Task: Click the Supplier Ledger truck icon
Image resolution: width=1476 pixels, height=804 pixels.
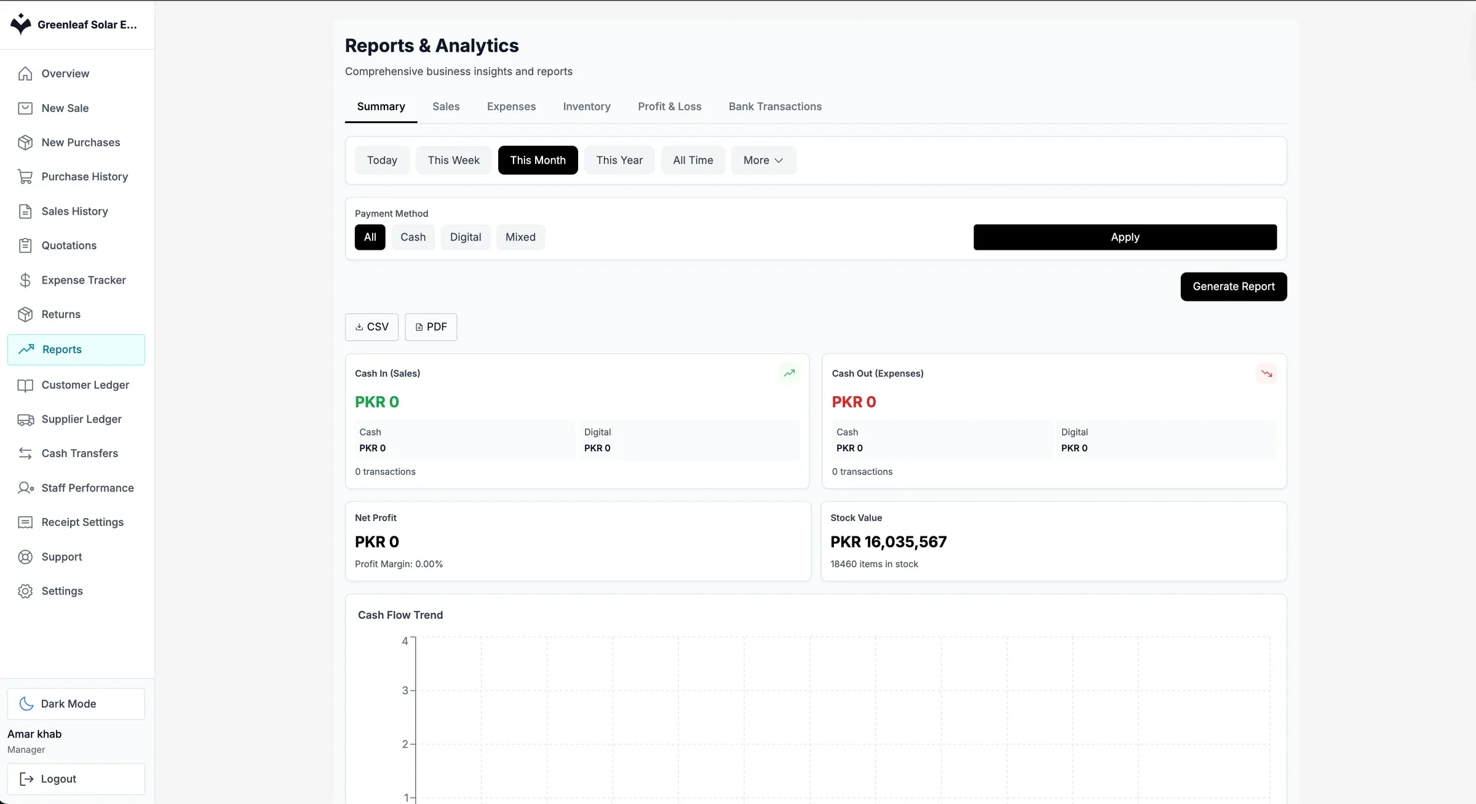Action: point(25,420)
